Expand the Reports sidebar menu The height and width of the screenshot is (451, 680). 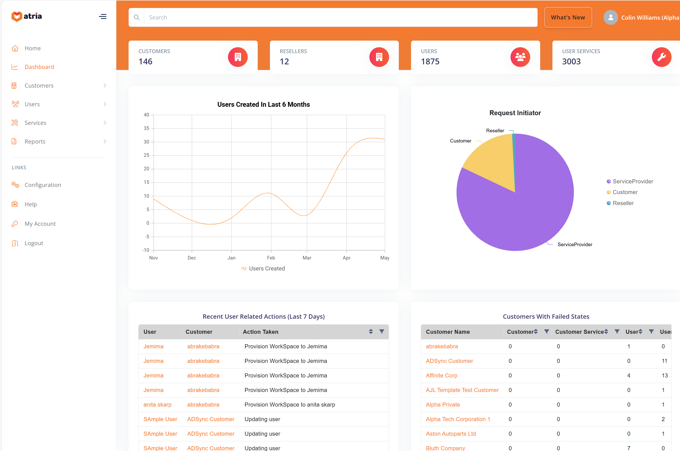click(x=35, y=141)
